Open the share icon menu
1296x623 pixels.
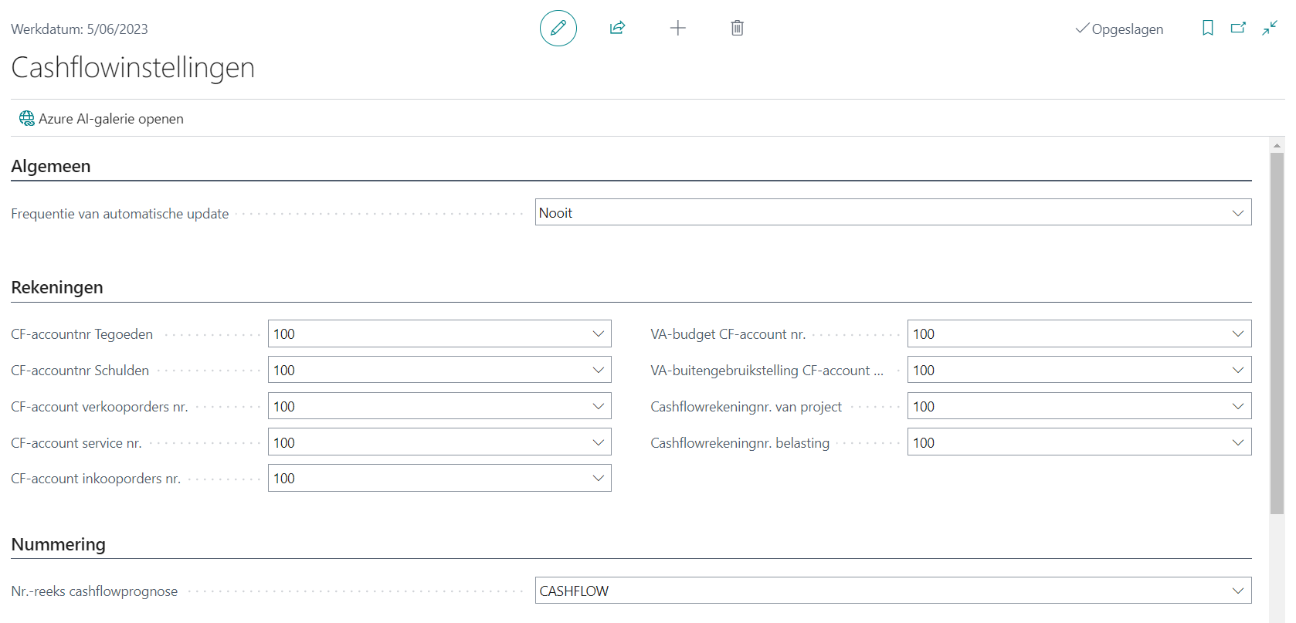pos(617,29)
